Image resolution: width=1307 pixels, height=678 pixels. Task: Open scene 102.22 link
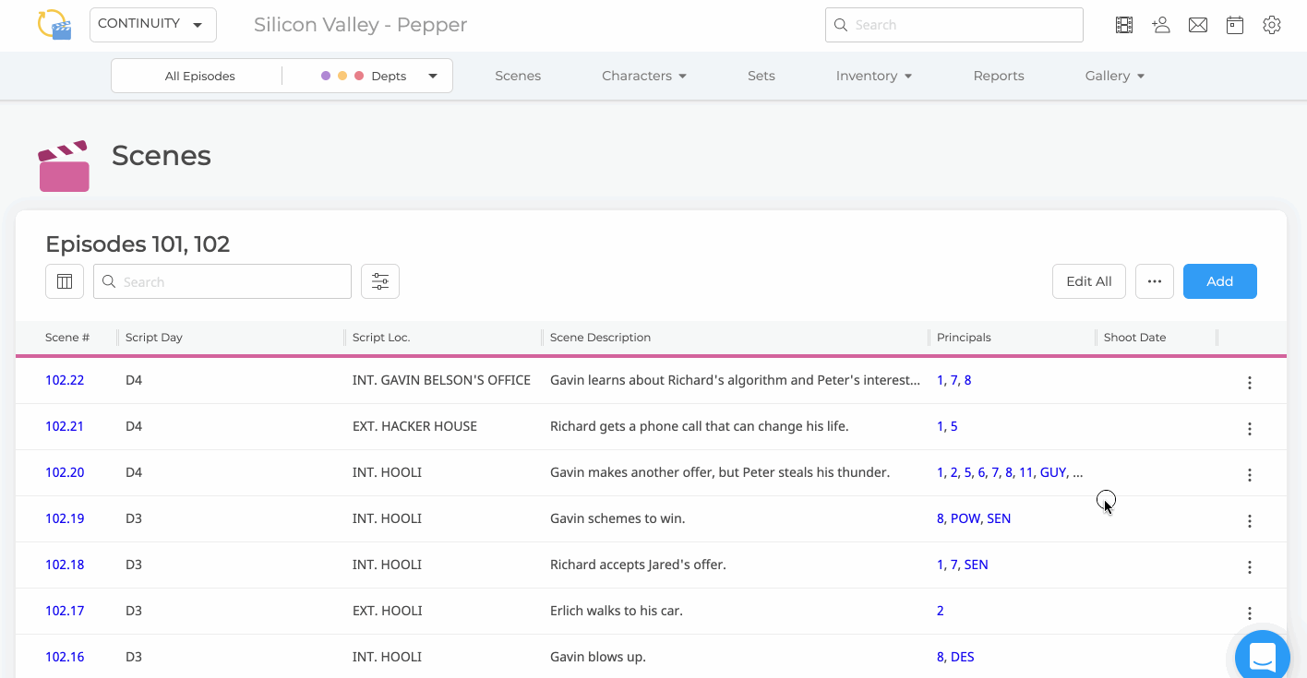tap(65, 380)
